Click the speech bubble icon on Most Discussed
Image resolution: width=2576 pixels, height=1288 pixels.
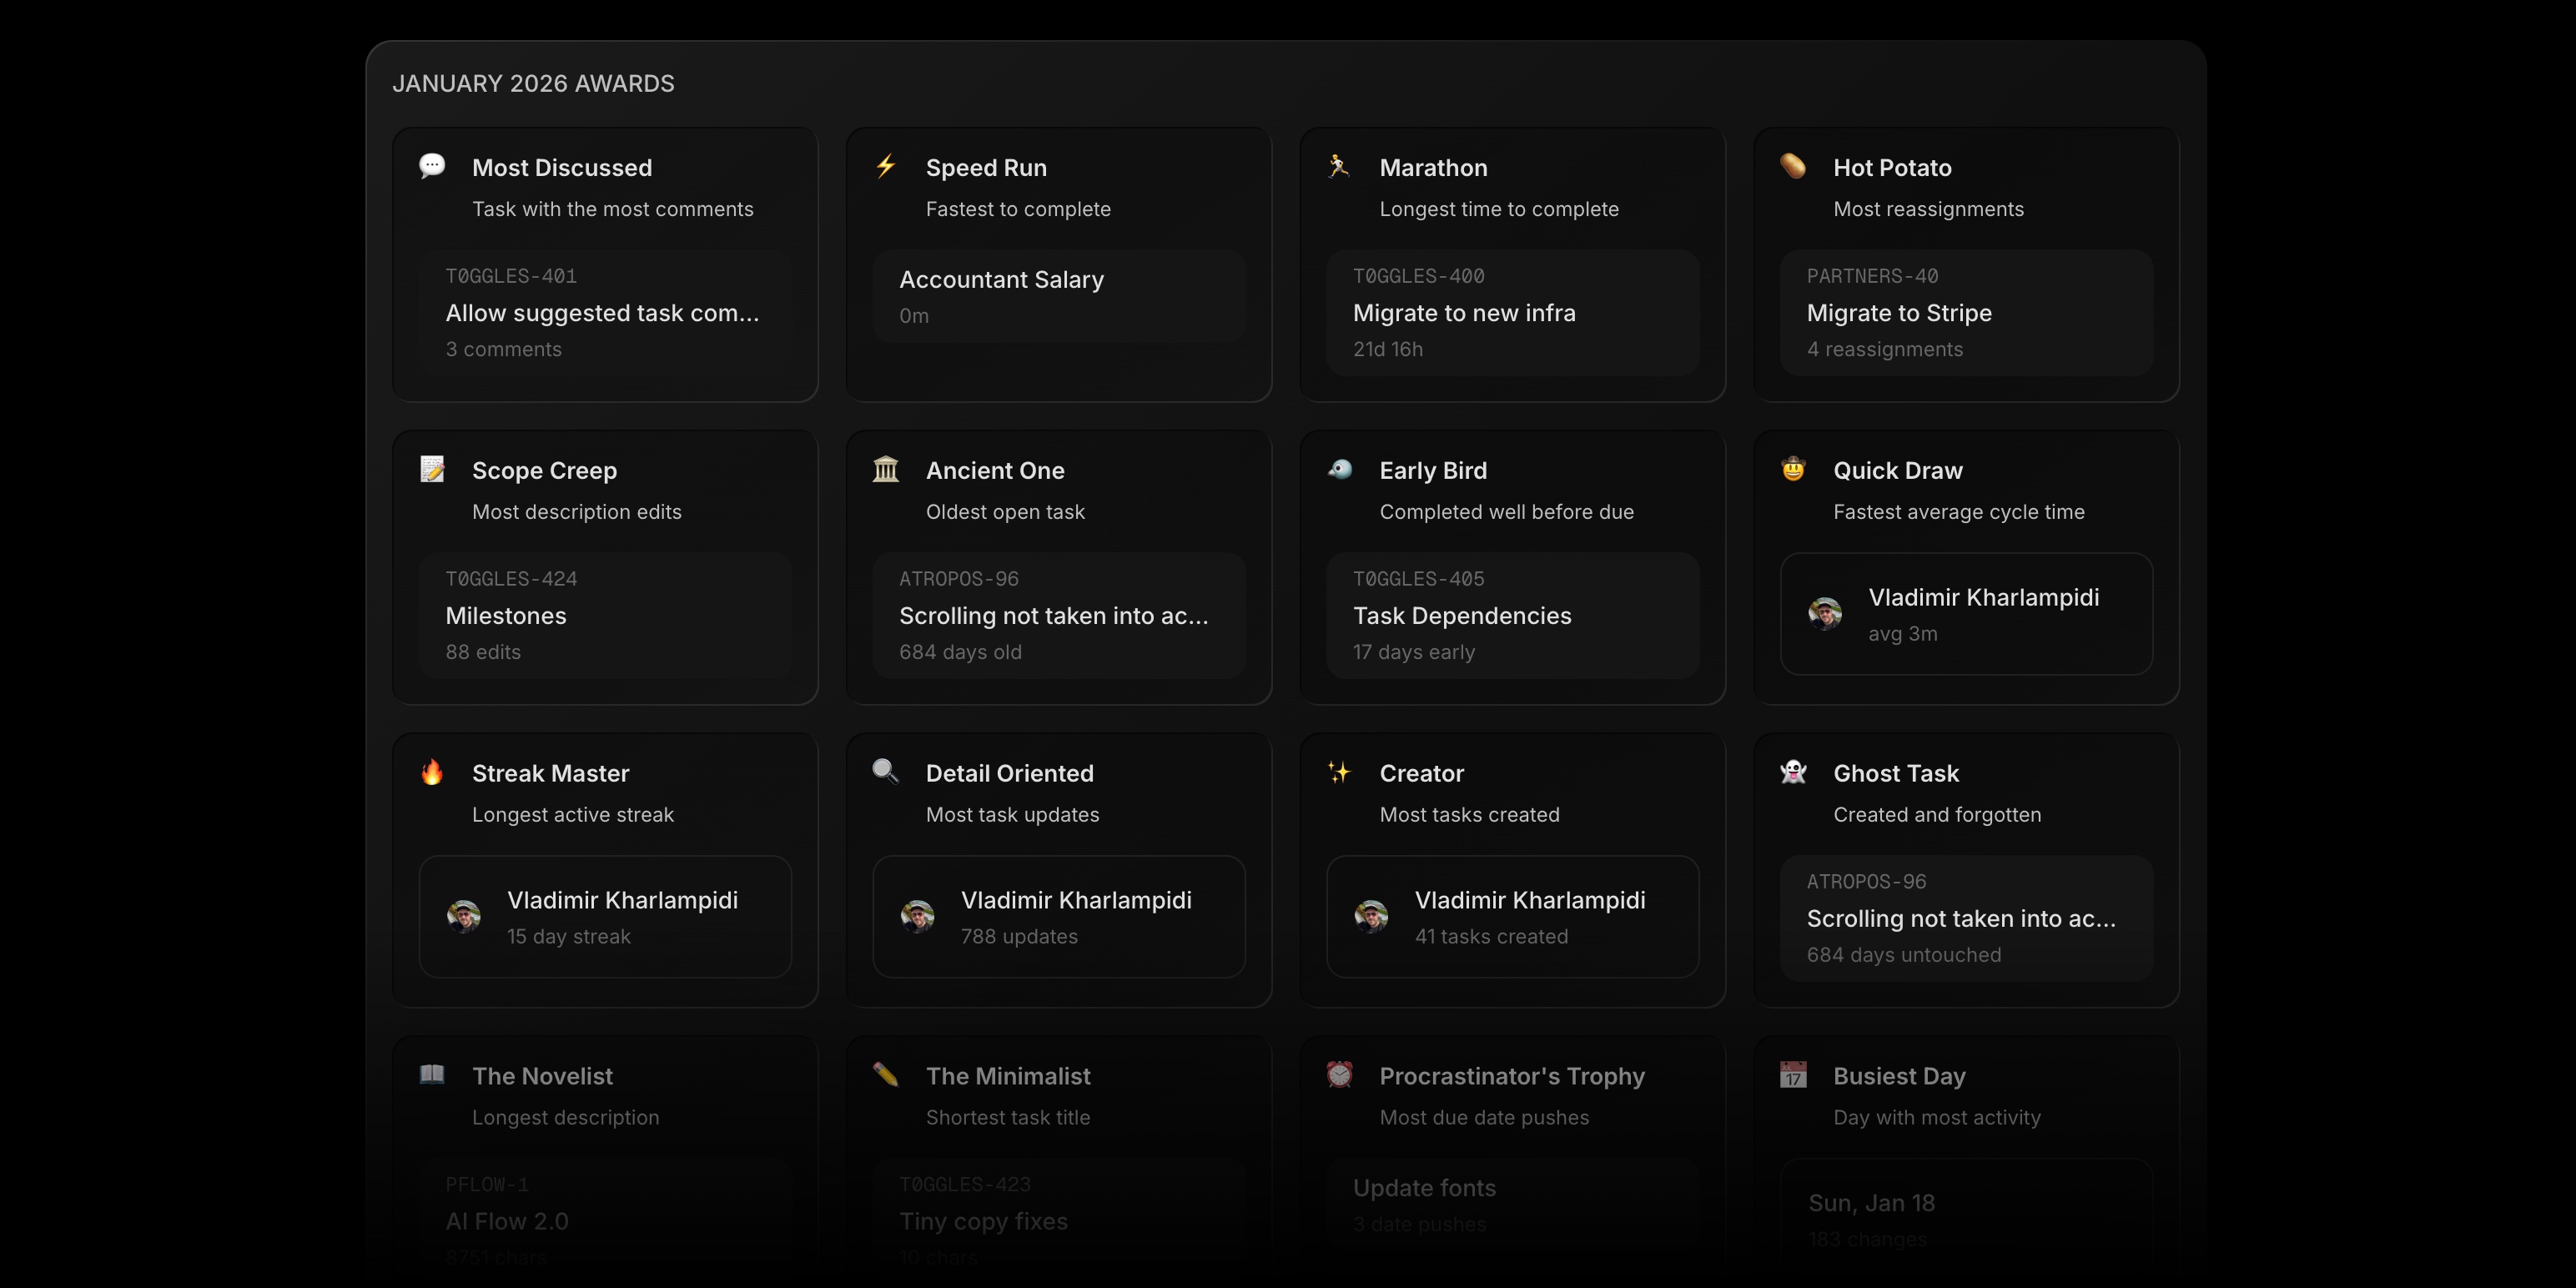click(x=433, y=165)
